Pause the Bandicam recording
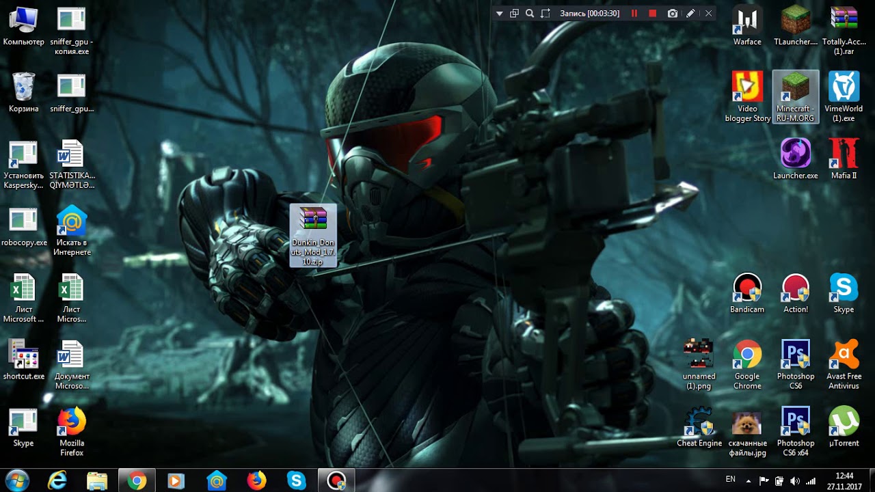875x492 pixels. (x=634, y=13)
